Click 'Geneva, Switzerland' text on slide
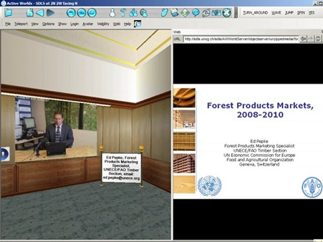 pos(259,164)
